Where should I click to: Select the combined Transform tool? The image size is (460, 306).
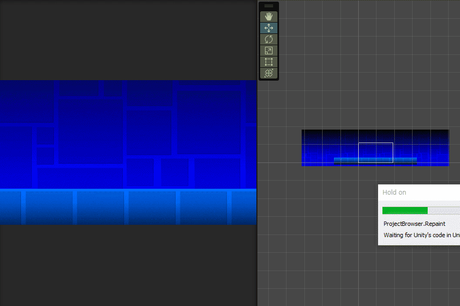pos(268,73)
